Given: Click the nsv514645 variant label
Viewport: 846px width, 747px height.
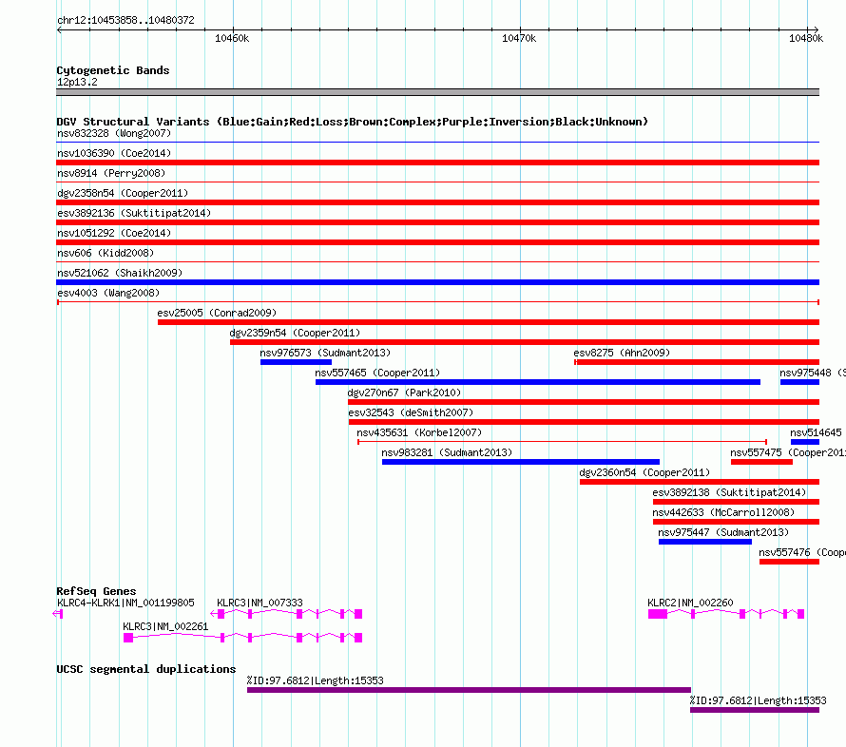Looking at the screenshot, I should [x=816, y=432].
